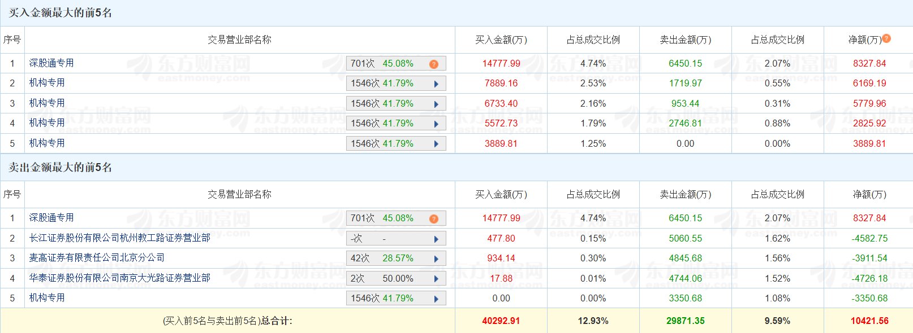The image size is (913, 333).
Task: Expand arrow in 机构专用 row with 7889.16
Action: point(436,84)
